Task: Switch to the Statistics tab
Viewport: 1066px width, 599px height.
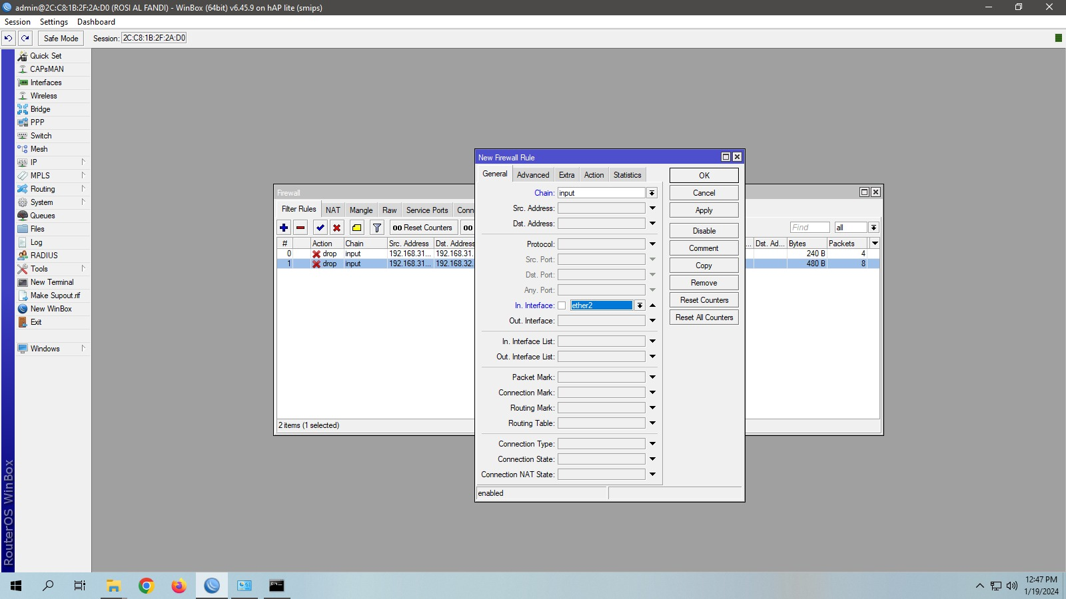Action: coord(627,175)
